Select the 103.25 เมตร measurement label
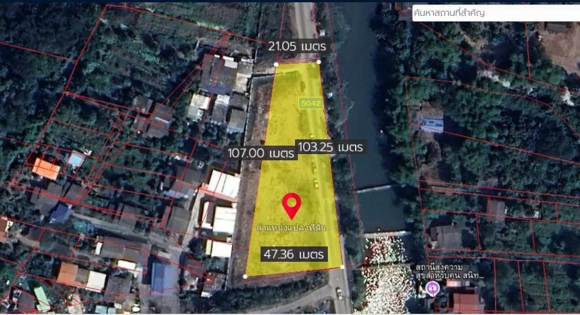The image size is (580, 315). [x=330, y=147]
